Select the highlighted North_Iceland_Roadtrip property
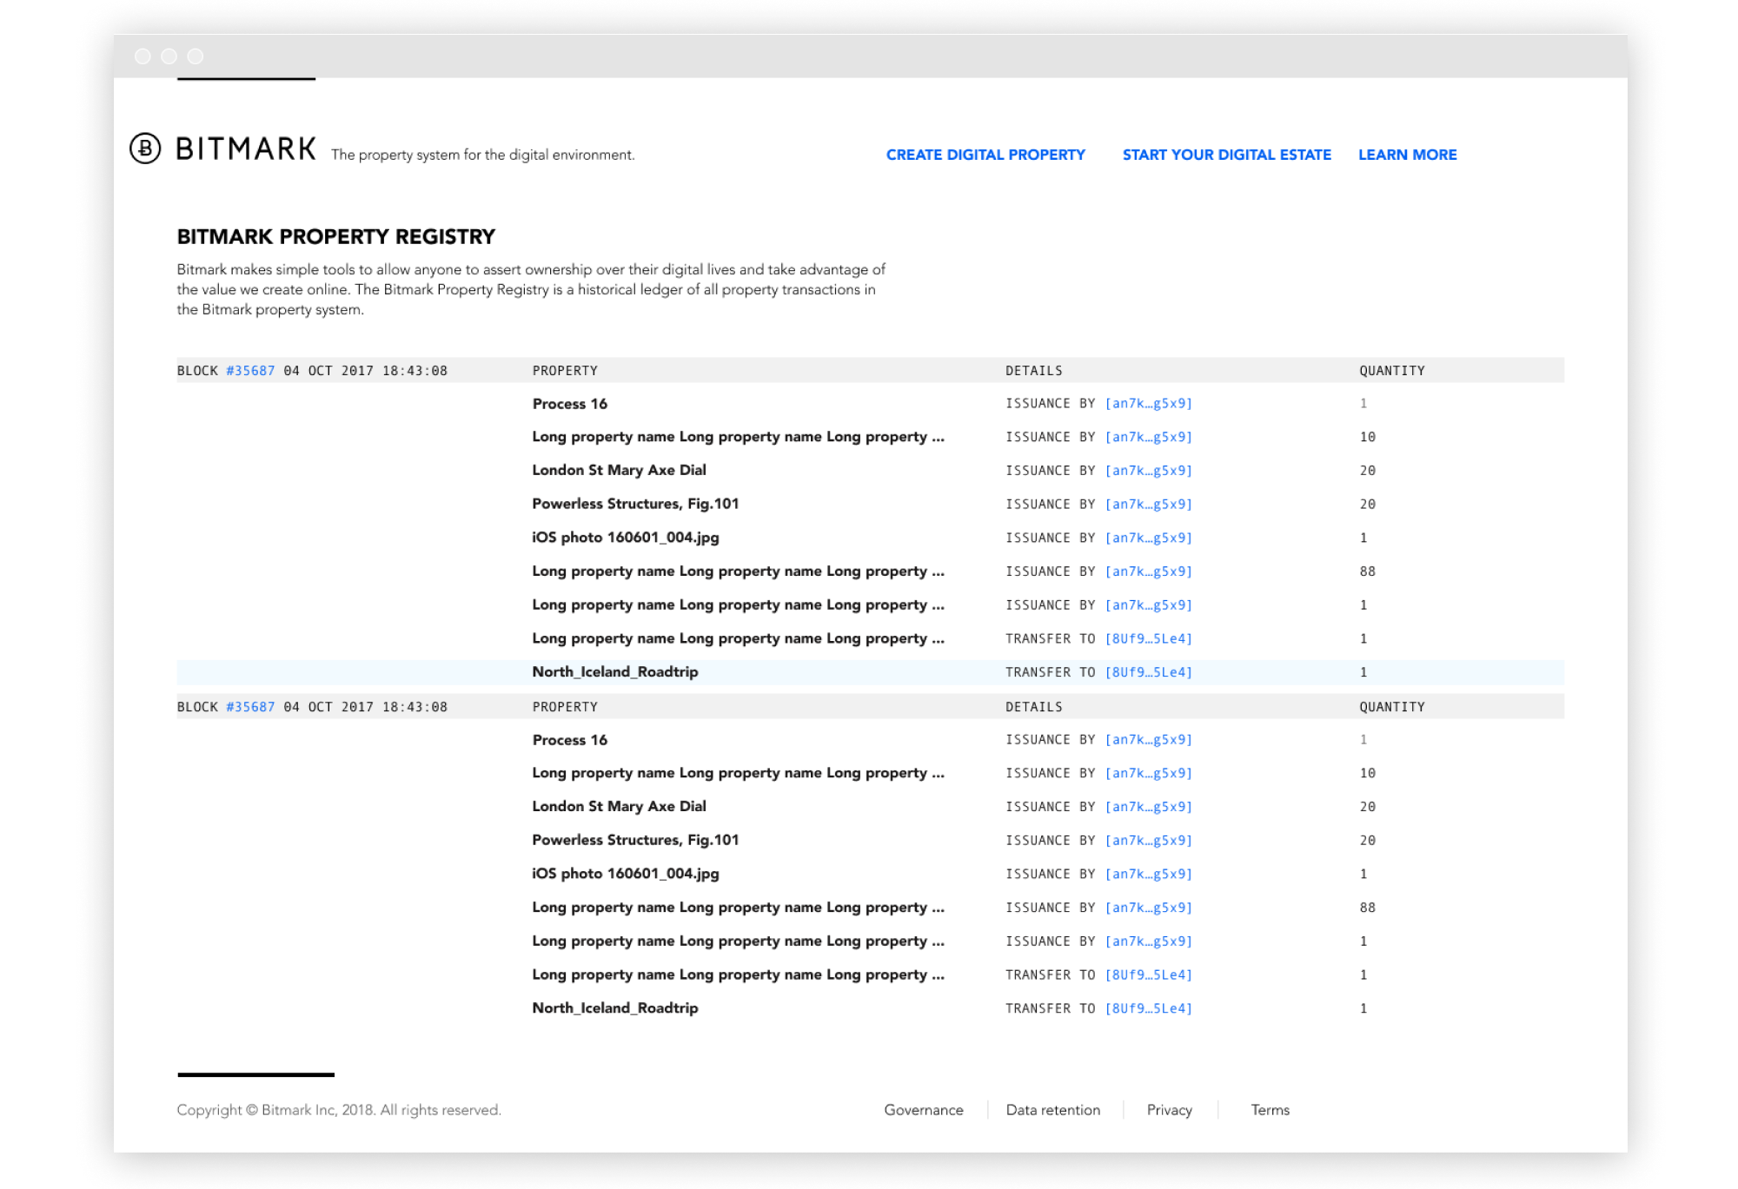The image size is (1738, 1189). (615, 672)
